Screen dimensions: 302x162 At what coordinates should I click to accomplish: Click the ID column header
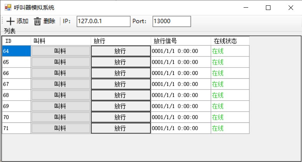[17, 41]
